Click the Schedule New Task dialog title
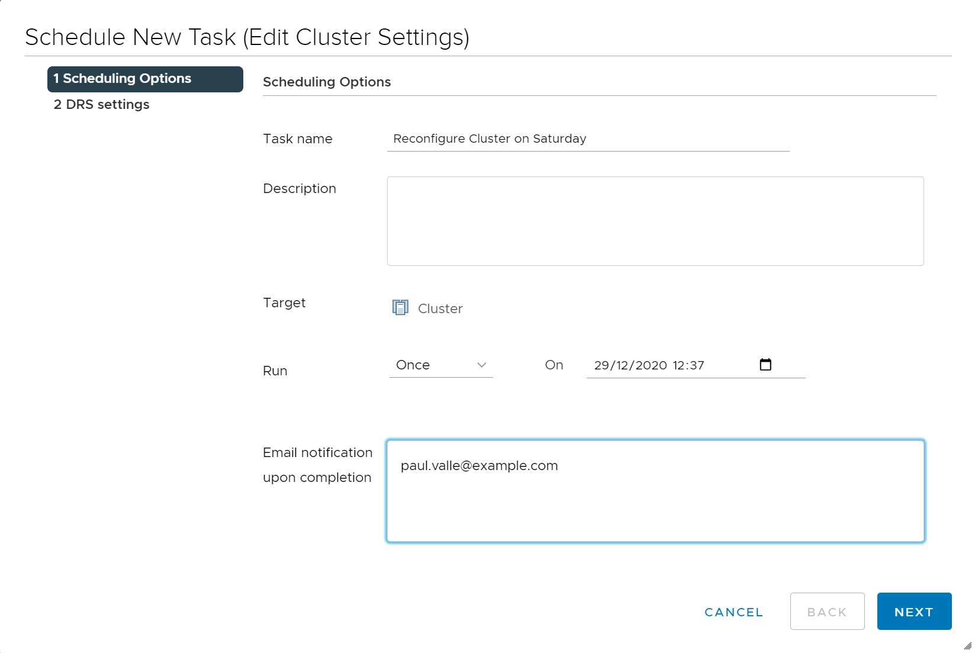 point(247,37)
